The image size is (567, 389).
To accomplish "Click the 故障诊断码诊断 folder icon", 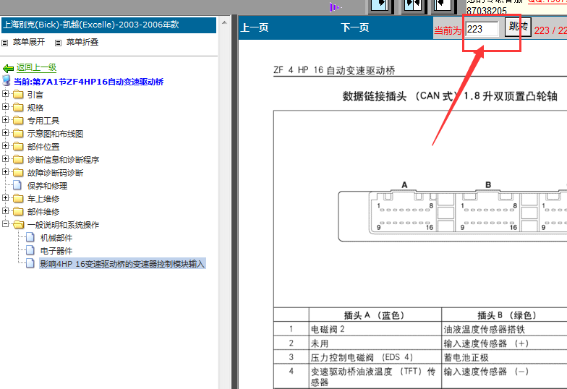I will pyautogui.click(x=18, y=173).
